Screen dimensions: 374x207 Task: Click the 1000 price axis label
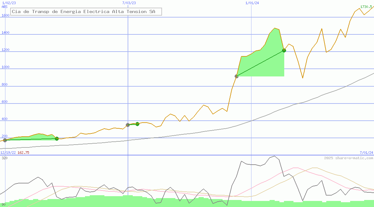click(5, 67)
